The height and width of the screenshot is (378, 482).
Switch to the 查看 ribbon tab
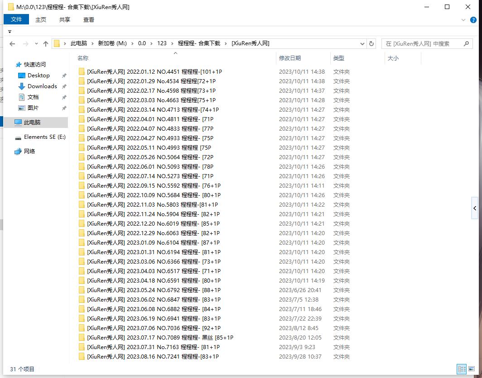(88, 19)
